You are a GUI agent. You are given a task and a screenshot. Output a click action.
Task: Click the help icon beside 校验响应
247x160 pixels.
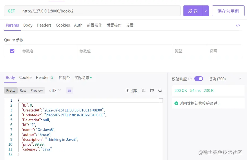point(190,79)
